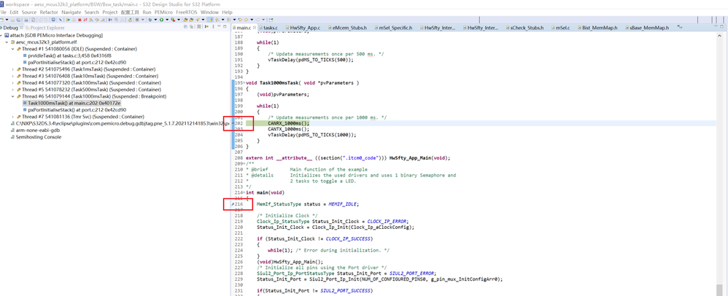
Task: Select pxPortInitialiseStack() under Thread #6
Action: 74,110
